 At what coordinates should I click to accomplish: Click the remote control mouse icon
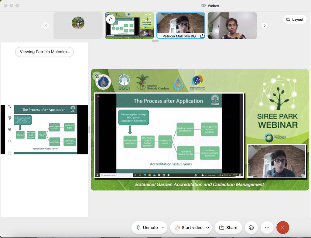click(10, 118)
